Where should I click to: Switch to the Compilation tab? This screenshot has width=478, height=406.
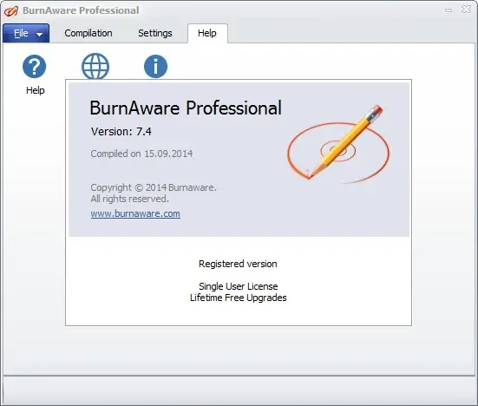click(88, 33)
